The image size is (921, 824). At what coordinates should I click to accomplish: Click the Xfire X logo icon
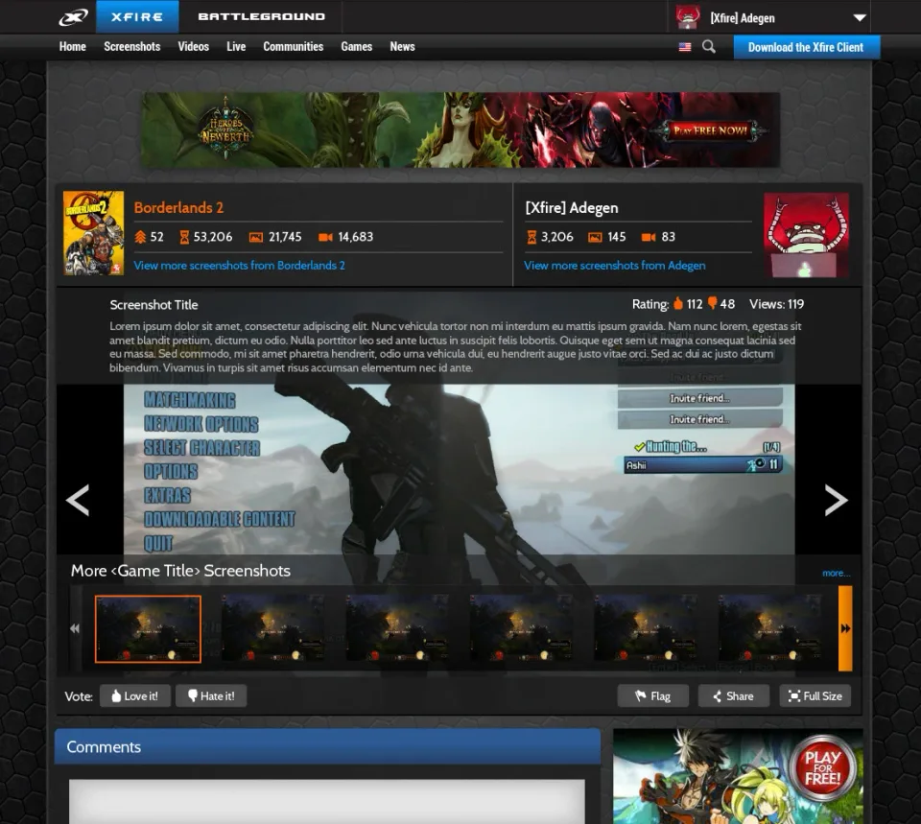(x=73, y=17)
